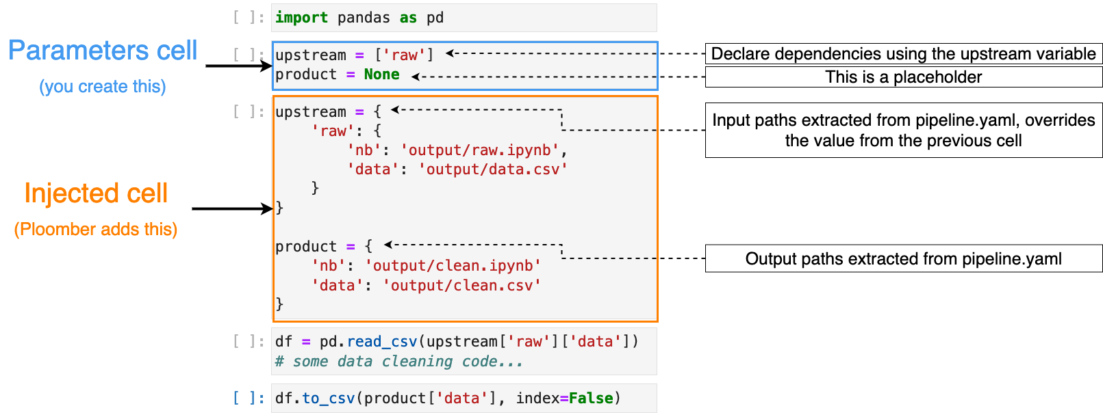Click the 'output/clean.csv' product path
1103x419 pixels.
point(462,285)
